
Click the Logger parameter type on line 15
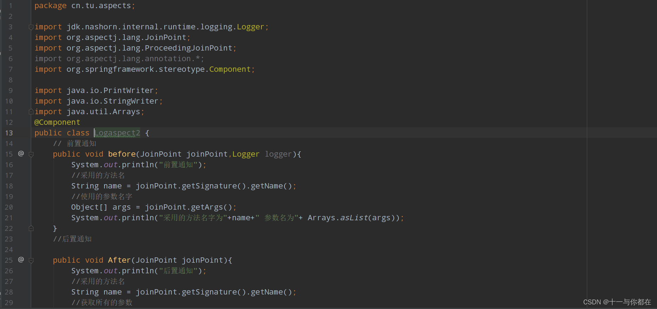pyautogui.click(x=246, y=154)
